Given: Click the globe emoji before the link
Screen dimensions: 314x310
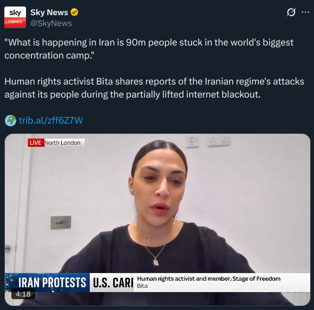Looking at the screenshot, I should 10,120.
